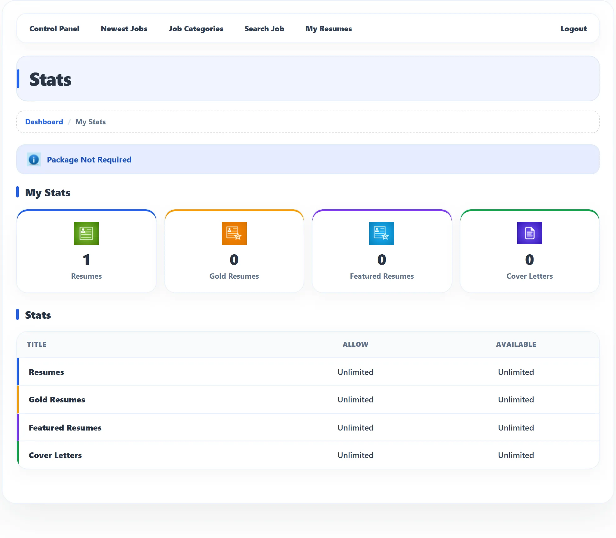Click the Featured Resumes card label
616x538 pixels.
pyautogui.click(x=382, y=276)
